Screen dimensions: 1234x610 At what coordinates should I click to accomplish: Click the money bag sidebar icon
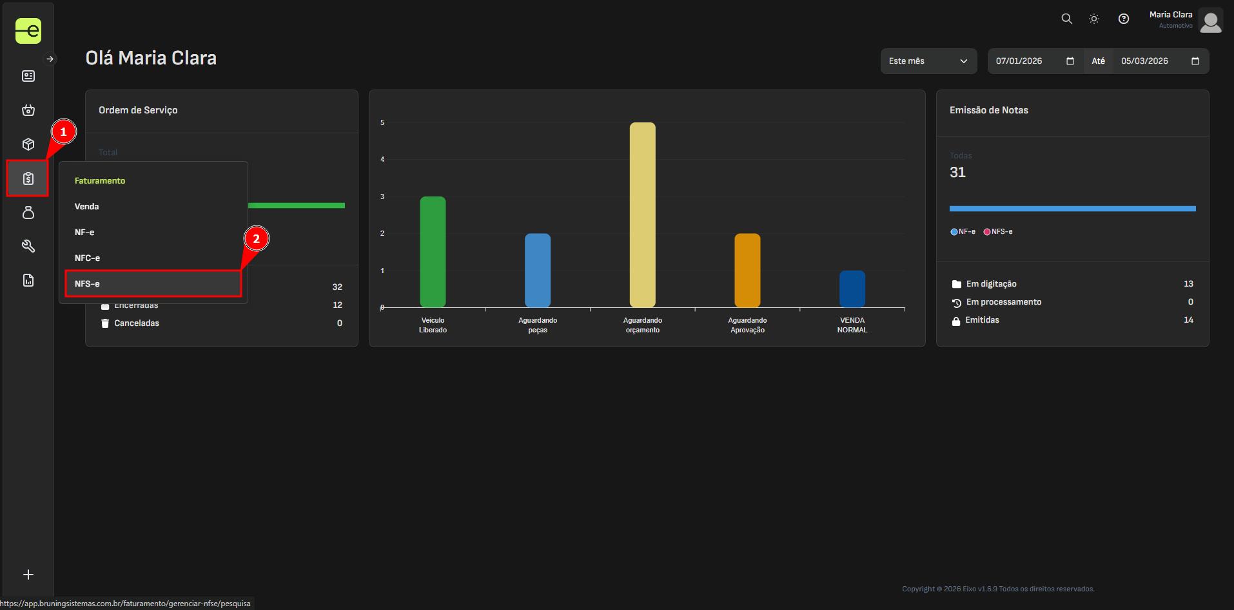28,213
